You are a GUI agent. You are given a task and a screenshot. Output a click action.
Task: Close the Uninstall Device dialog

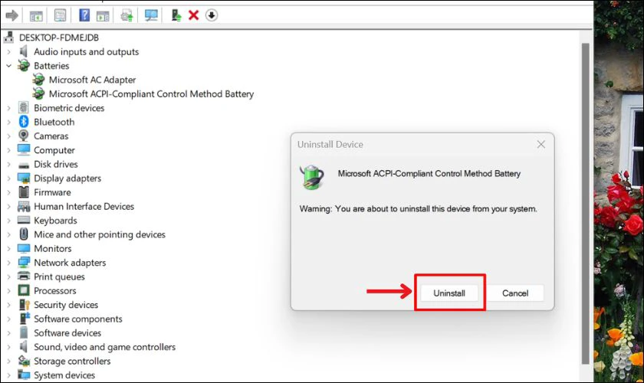click(x=541, y=144)
